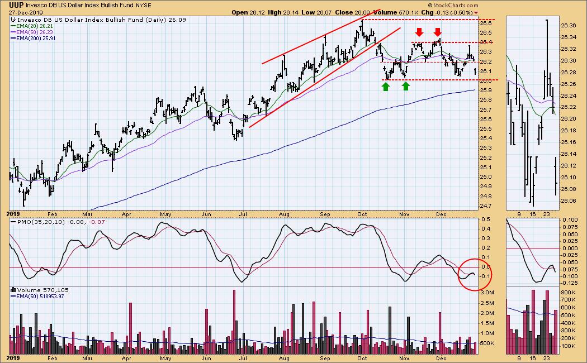Viewport: 587px width, 363px height.
Task: Click the 26.18 label in the zoomed price panel
Action: [569, 131]
